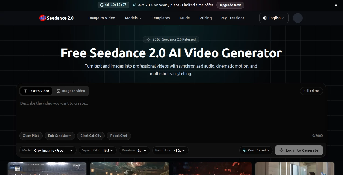Click the Seedance 2.0 logo icon

pyautogui.click(x=42, y=18)
